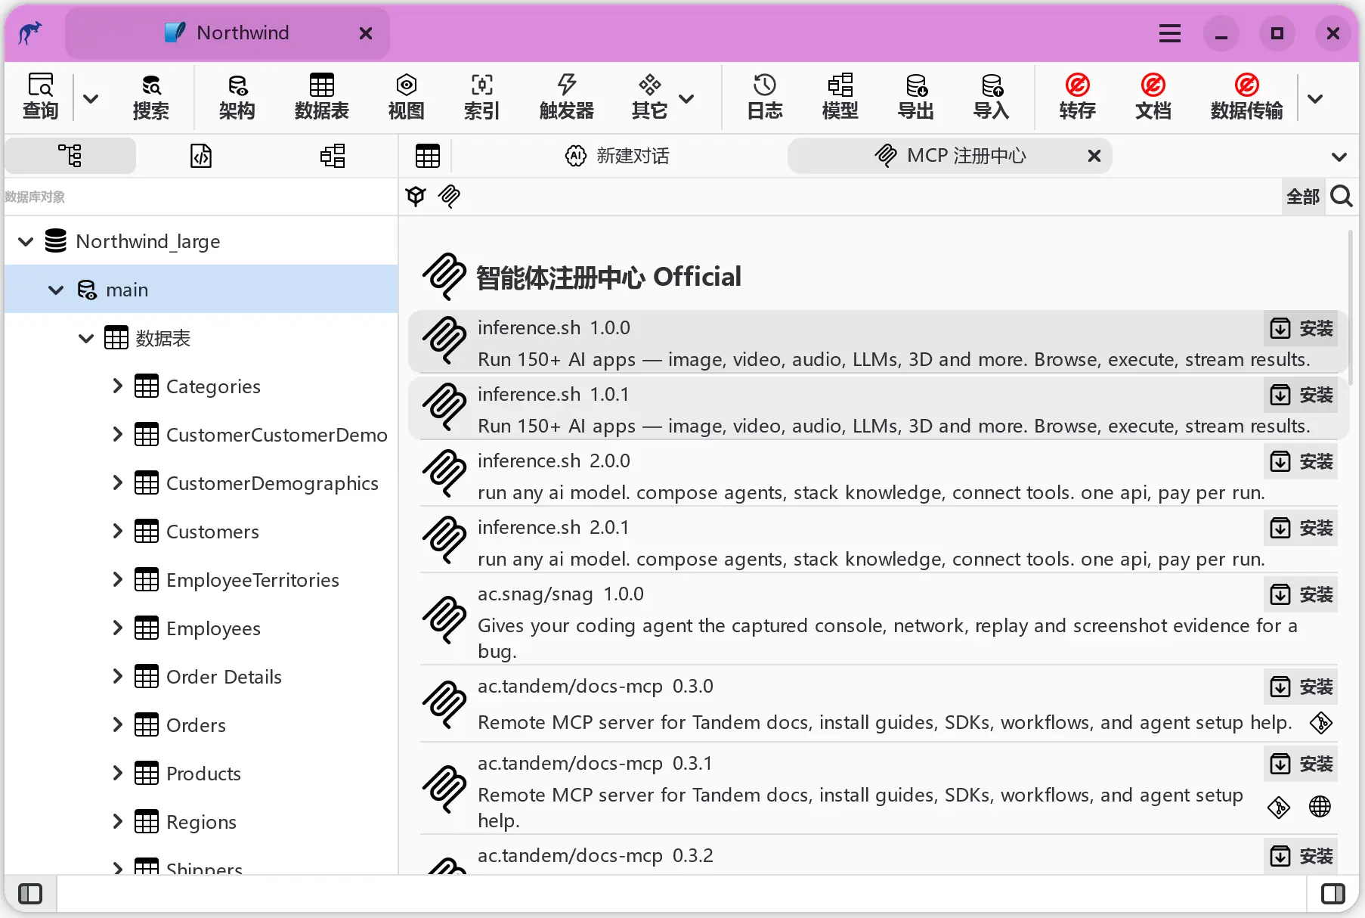Toggle the right sidebar panel

click(1333, 894)
